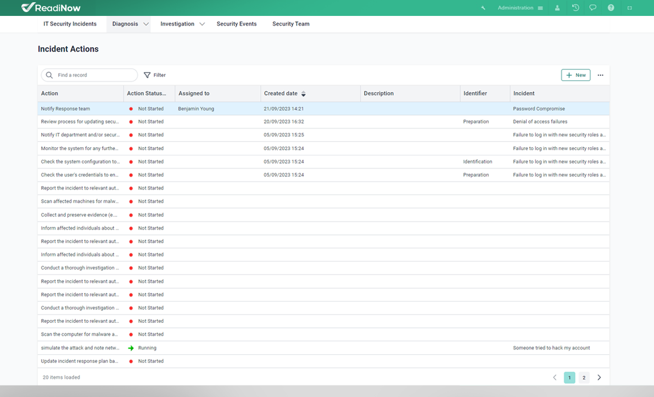The width and height of the screenshot is (654, 397).
Task: Go to previous page arrow
Action: click(555, 377)
